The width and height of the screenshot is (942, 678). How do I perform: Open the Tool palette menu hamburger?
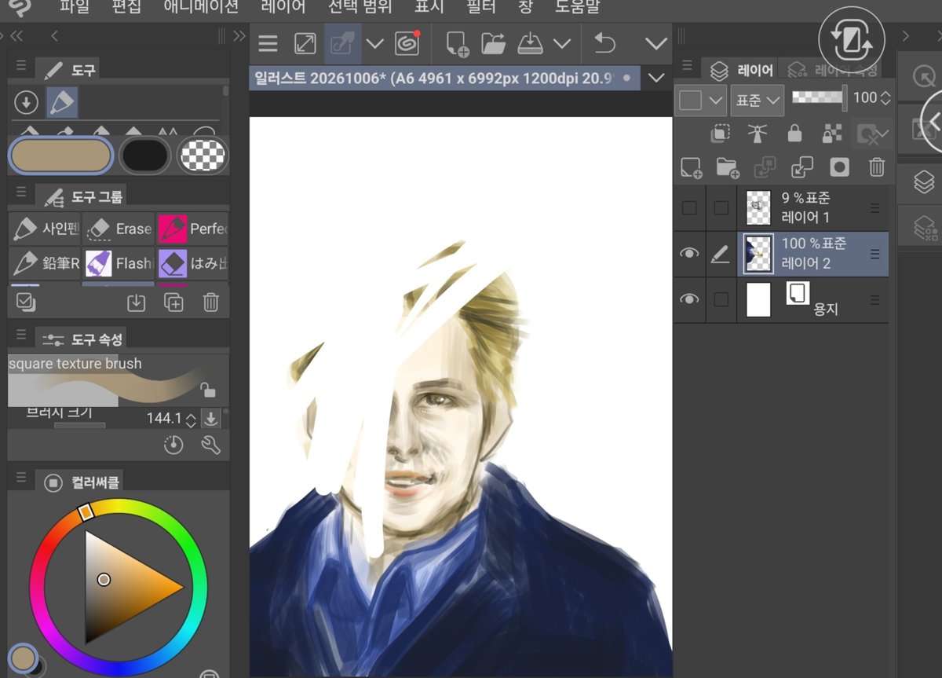click(21, 66)
